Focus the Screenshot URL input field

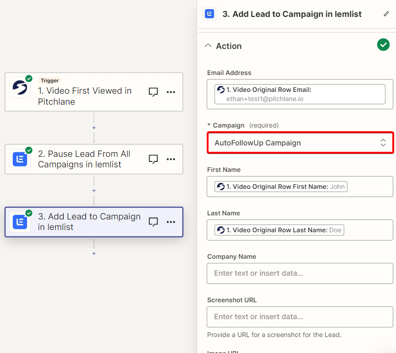point(300,317)
